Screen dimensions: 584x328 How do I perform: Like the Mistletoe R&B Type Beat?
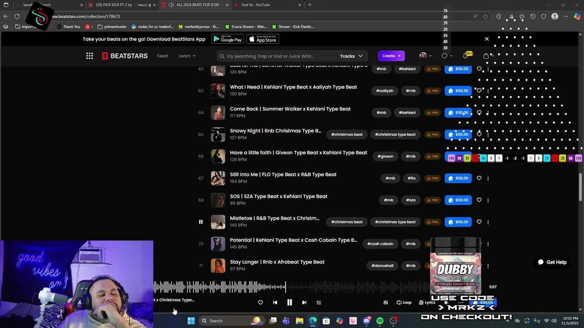pos(479,222)
